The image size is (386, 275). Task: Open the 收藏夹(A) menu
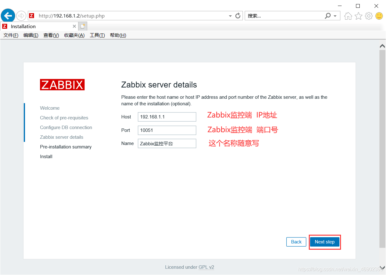click(x=74, y=35)
